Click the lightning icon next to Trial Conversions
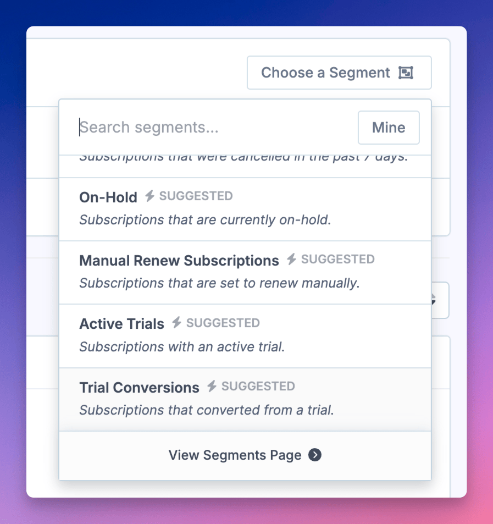 coord(212,387)
